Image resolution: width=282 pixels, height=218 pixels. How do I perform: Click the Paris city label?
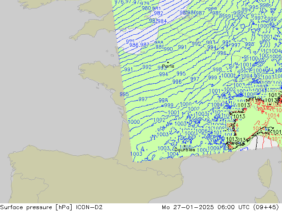point(168,66)
